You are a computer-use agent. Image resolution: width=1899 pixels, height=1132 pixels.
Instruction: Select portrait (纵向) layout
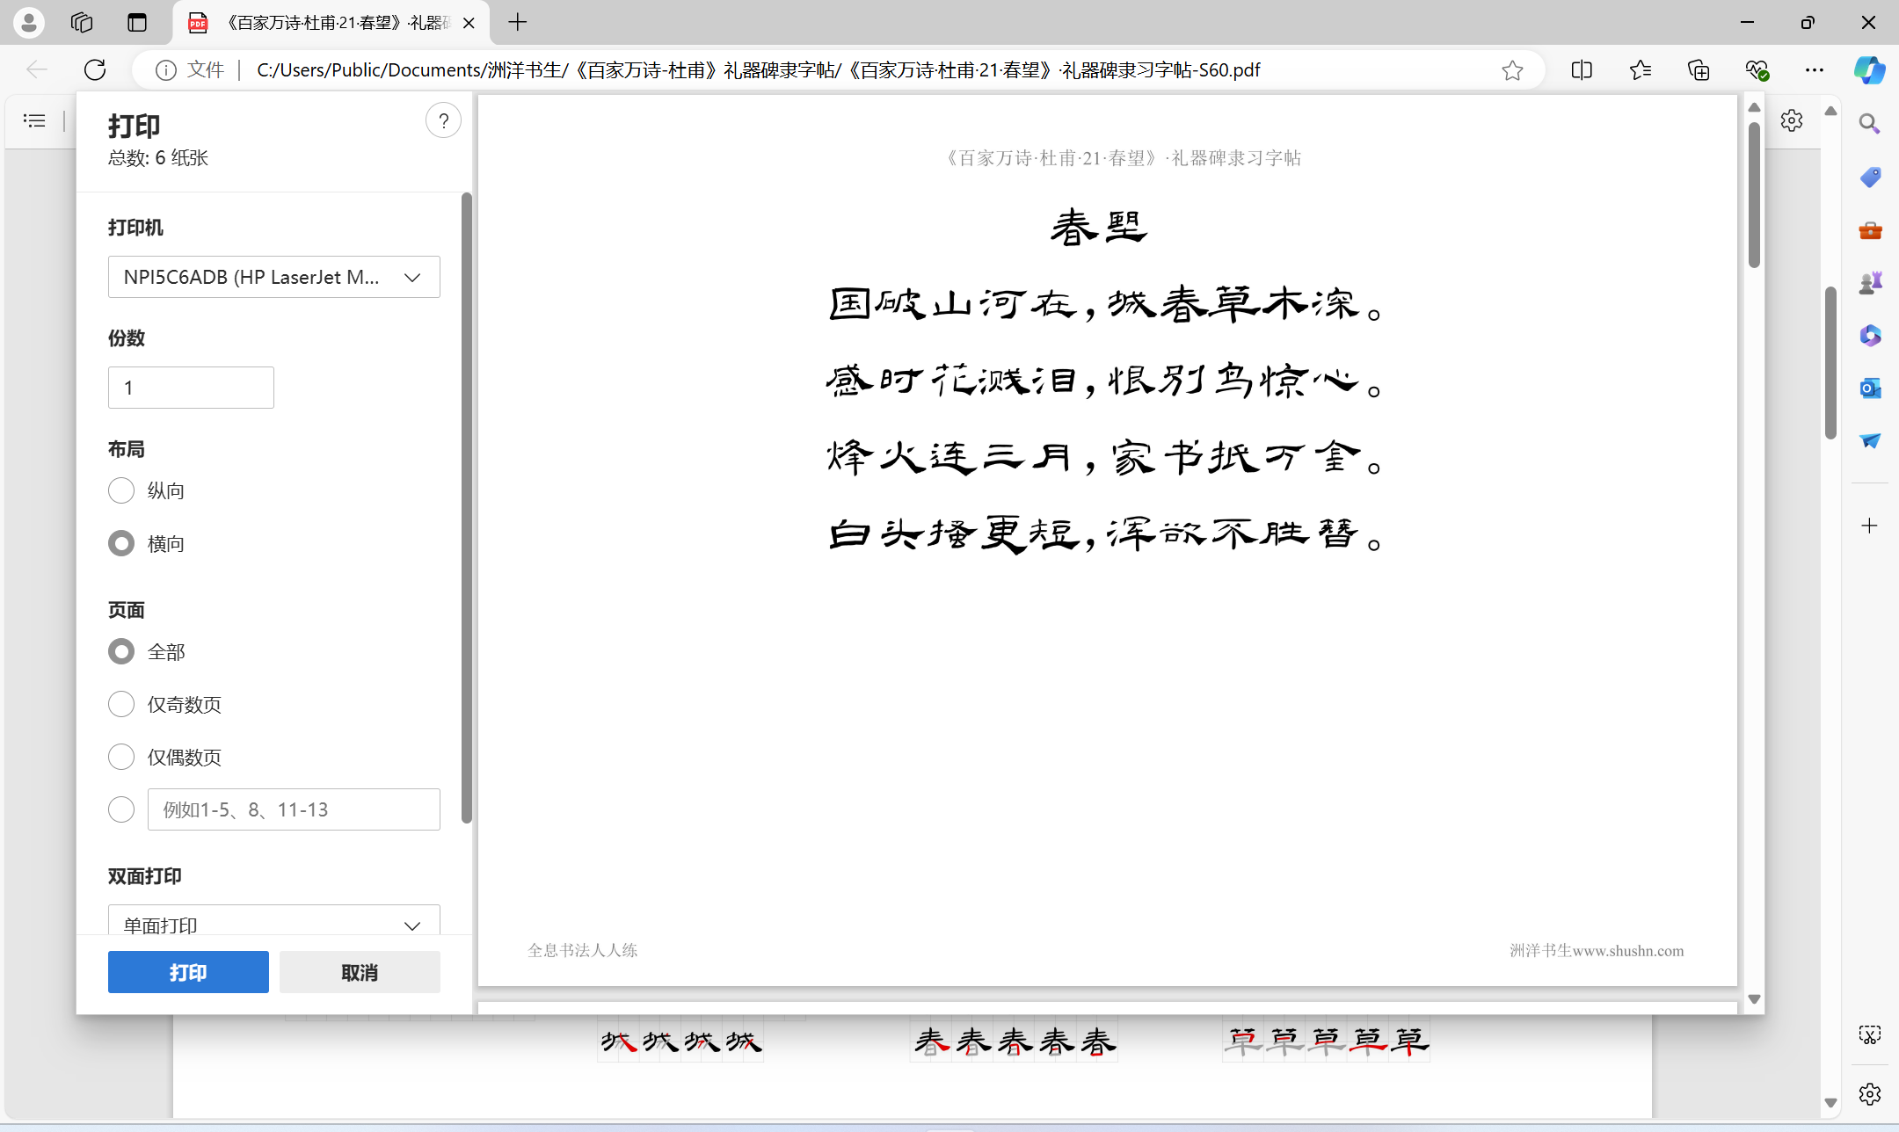coord(121,490)
